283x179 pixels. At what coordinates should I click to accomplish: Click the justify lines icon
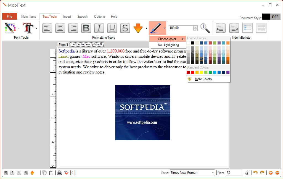click(261, 28)
